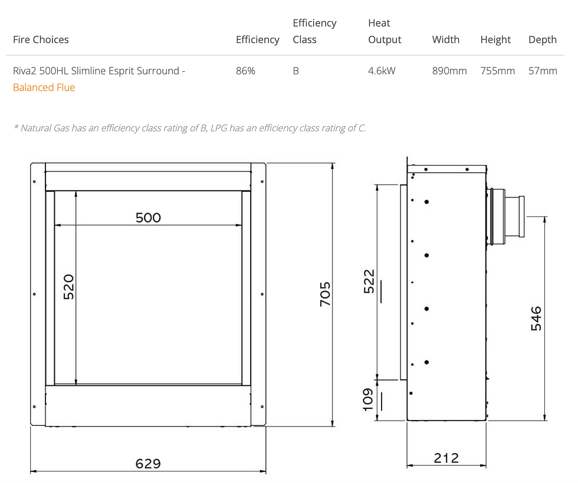Click the 4.6kW heat output value
Viewport: 578px width, 483px height.
(x=382, y=71)
